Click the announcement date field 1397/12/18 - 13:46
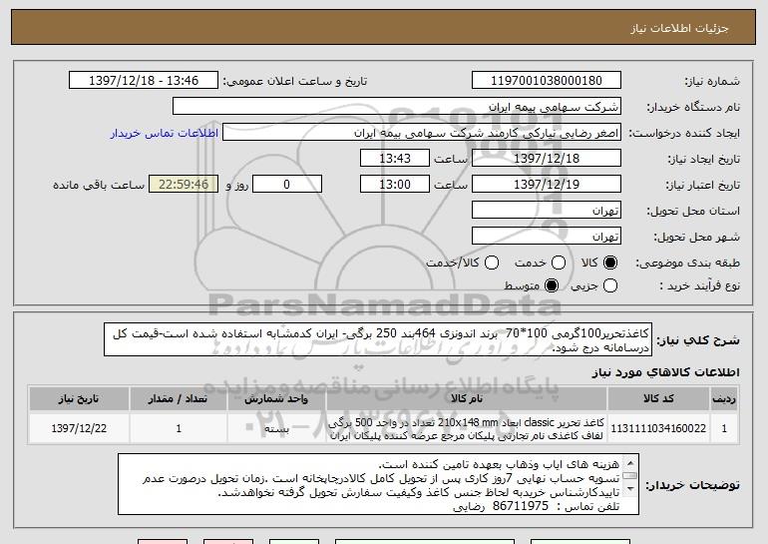Image resolution: width=768 pixels, height=544 pixels. click(144, 81)
